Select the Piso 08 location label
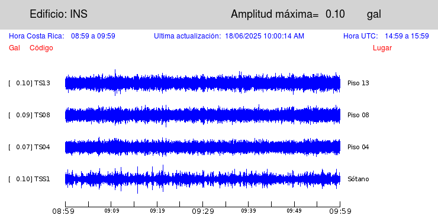Image resolution: width=438 pixels, height=215 pixels. [358, 115]
